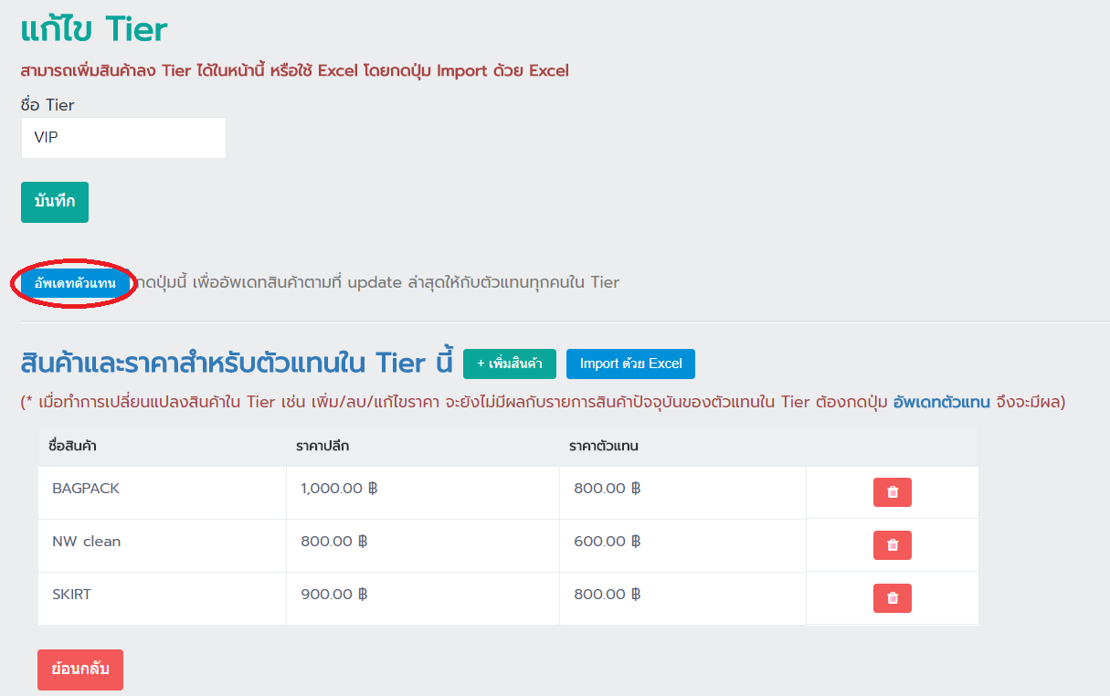Add a product with + เพิ่มสินค้า
1110x696 pixels.
tap(509, 364)
